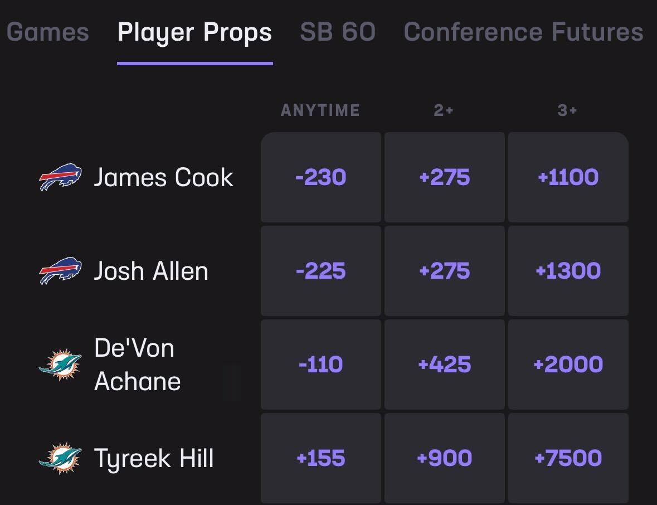Select Tyreek Hill 2+ touchdowns at +900

tap(444, 458)
